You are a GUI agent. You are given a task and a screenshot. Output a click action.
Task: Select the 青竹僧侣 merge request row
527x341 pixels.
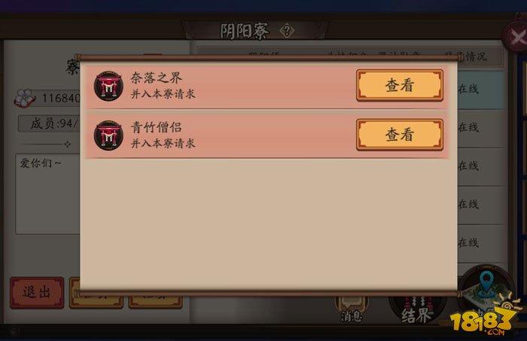(267, 135)
